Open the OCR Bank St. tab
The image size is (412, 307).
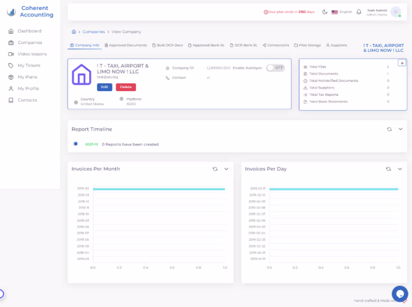[x=243, y=45]
